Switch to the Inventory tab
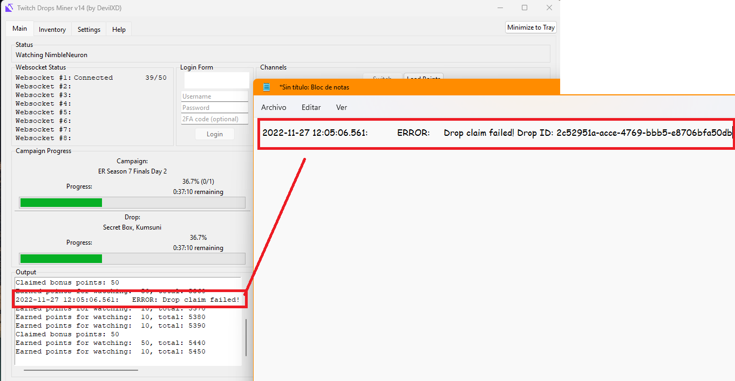Screen dimensions: 735x381 (52, 29)
